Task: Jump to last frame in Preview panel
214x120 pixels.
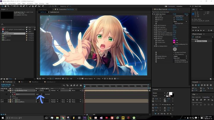Action: tap(204, 30)
